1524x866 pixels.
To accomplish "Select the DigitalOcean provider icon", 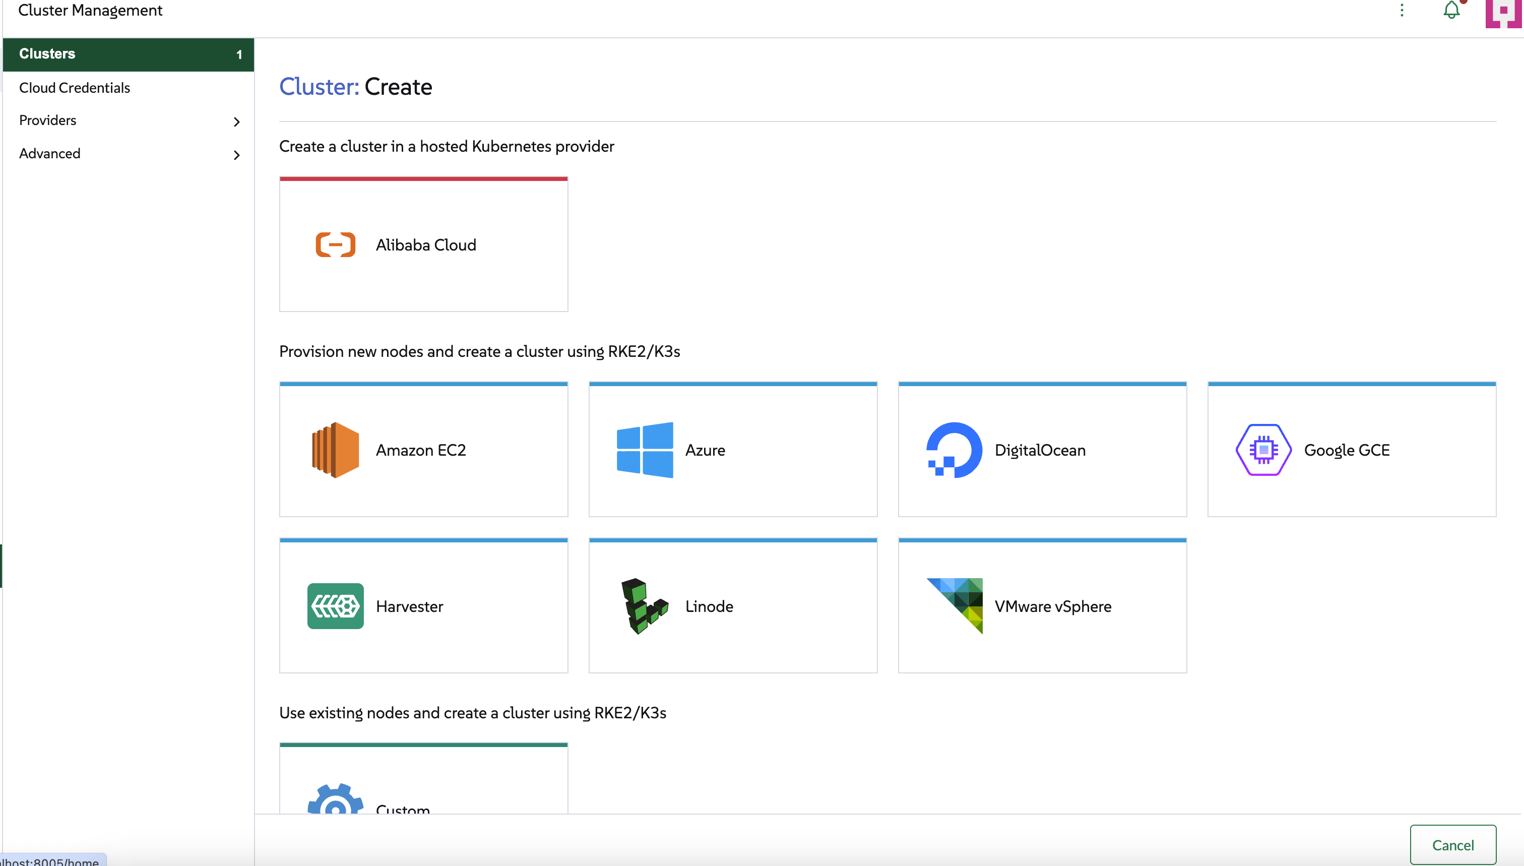I will coord(953,450).
